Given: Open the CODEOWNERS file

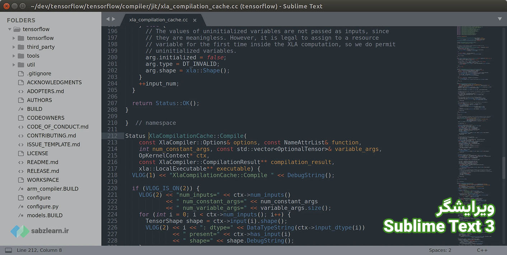Looking at the screenshot, I should coord(46,118).
